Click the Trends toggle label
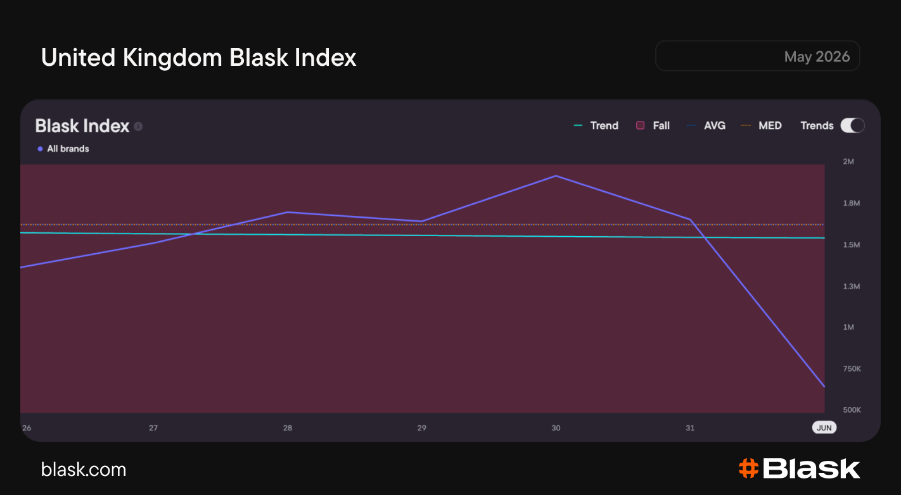Screen dimensions: 901x495 click(817, 125)
